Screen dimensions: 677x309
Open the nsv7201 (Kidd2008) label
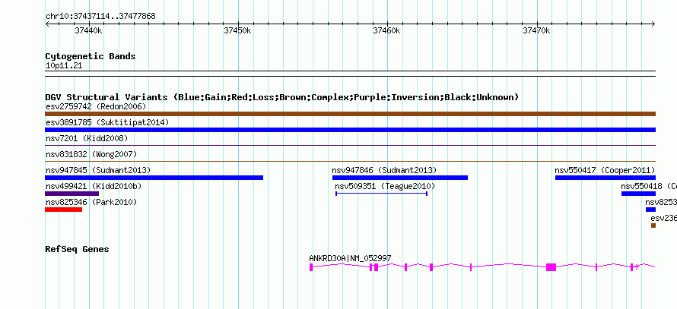(87, 138)
